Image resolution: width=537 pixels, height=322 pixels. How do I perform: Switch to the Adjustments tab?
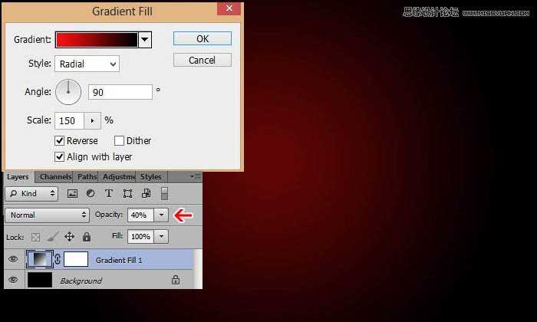(118, 177)
